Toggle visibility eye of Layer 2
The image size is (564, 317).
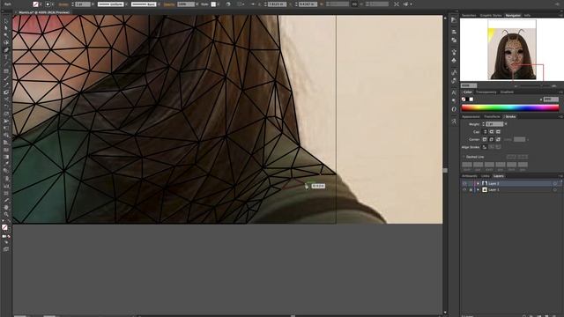pyautogui.click(x=464, y=184)
